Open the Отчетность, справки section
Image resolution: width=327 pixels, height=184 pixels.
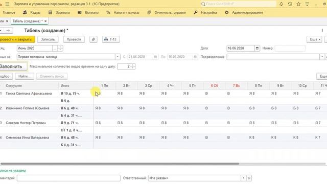(167, 12)
